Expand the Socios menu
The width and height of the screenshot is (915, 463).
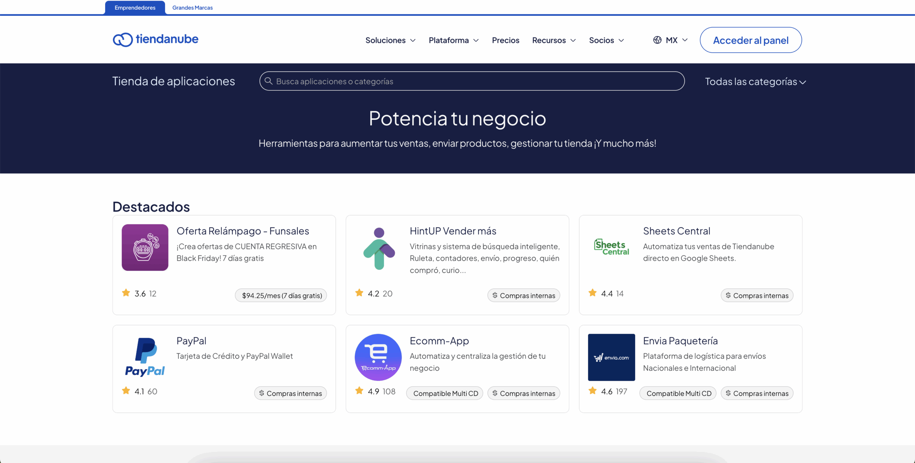tap(607, 40)
